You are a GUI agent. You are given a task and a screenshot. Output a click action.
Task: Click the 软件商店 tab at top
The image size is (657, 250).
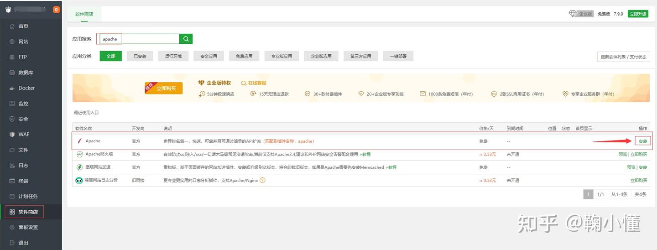pyautogui.click(x=84, y=14)
